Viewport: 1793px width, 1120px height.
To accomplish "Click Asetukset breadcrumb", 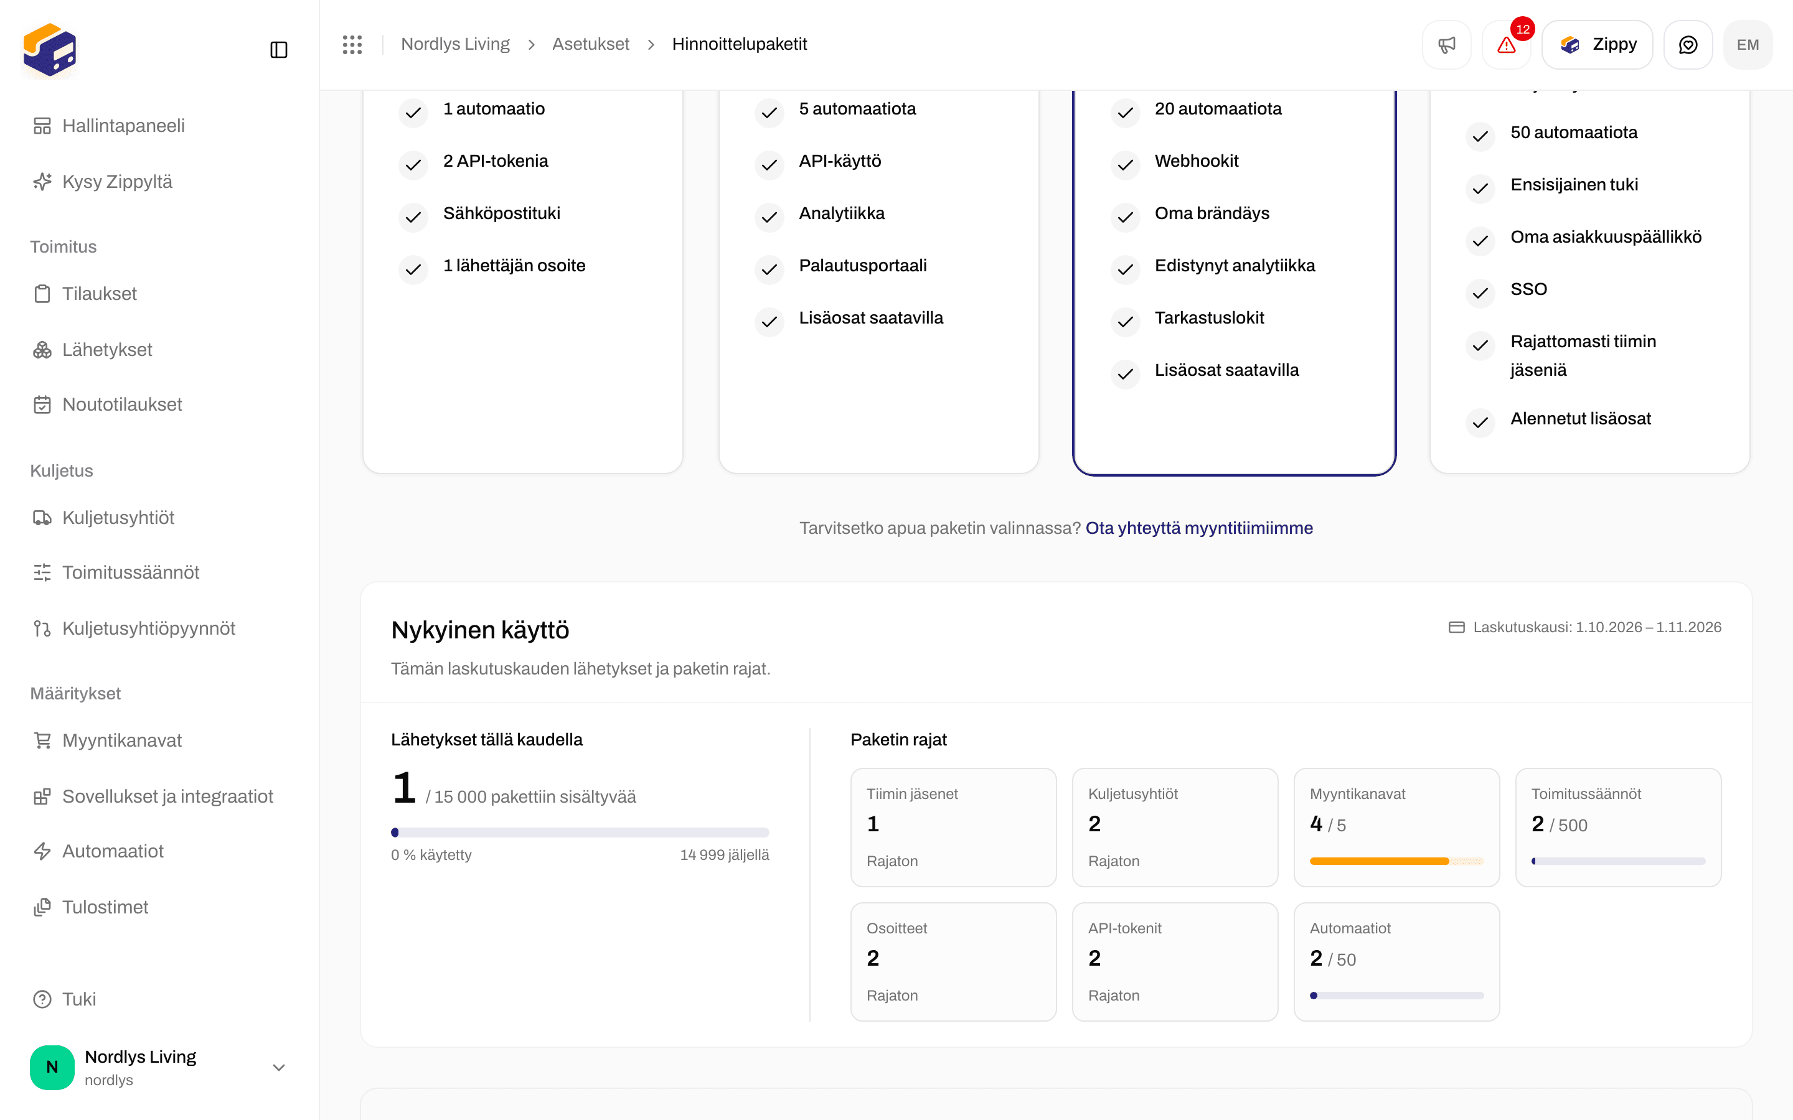I will [590, 44].
